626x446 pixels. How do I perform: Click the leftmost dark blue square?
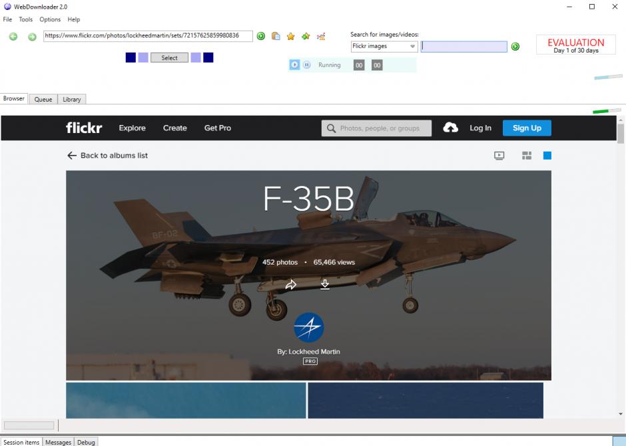tap(131, 57)
